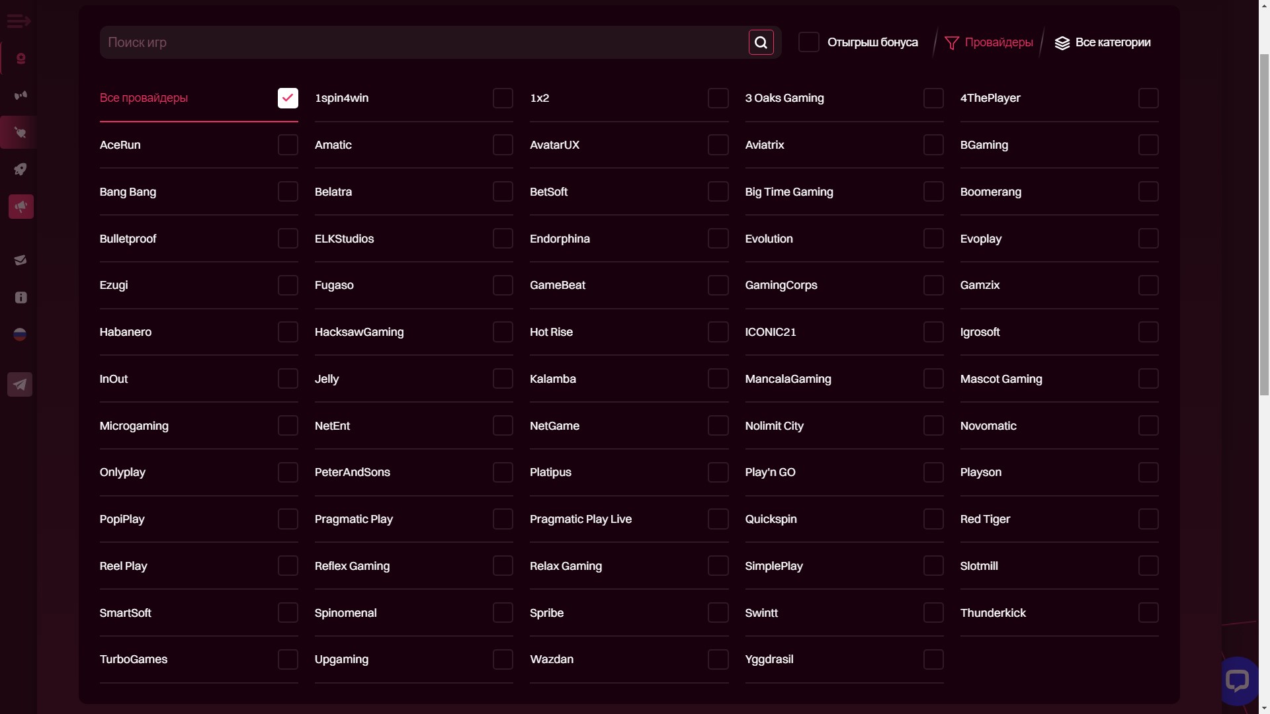Tick the Pragmatic Play checkbox
1270x714 pixels.
coord(503,519)
